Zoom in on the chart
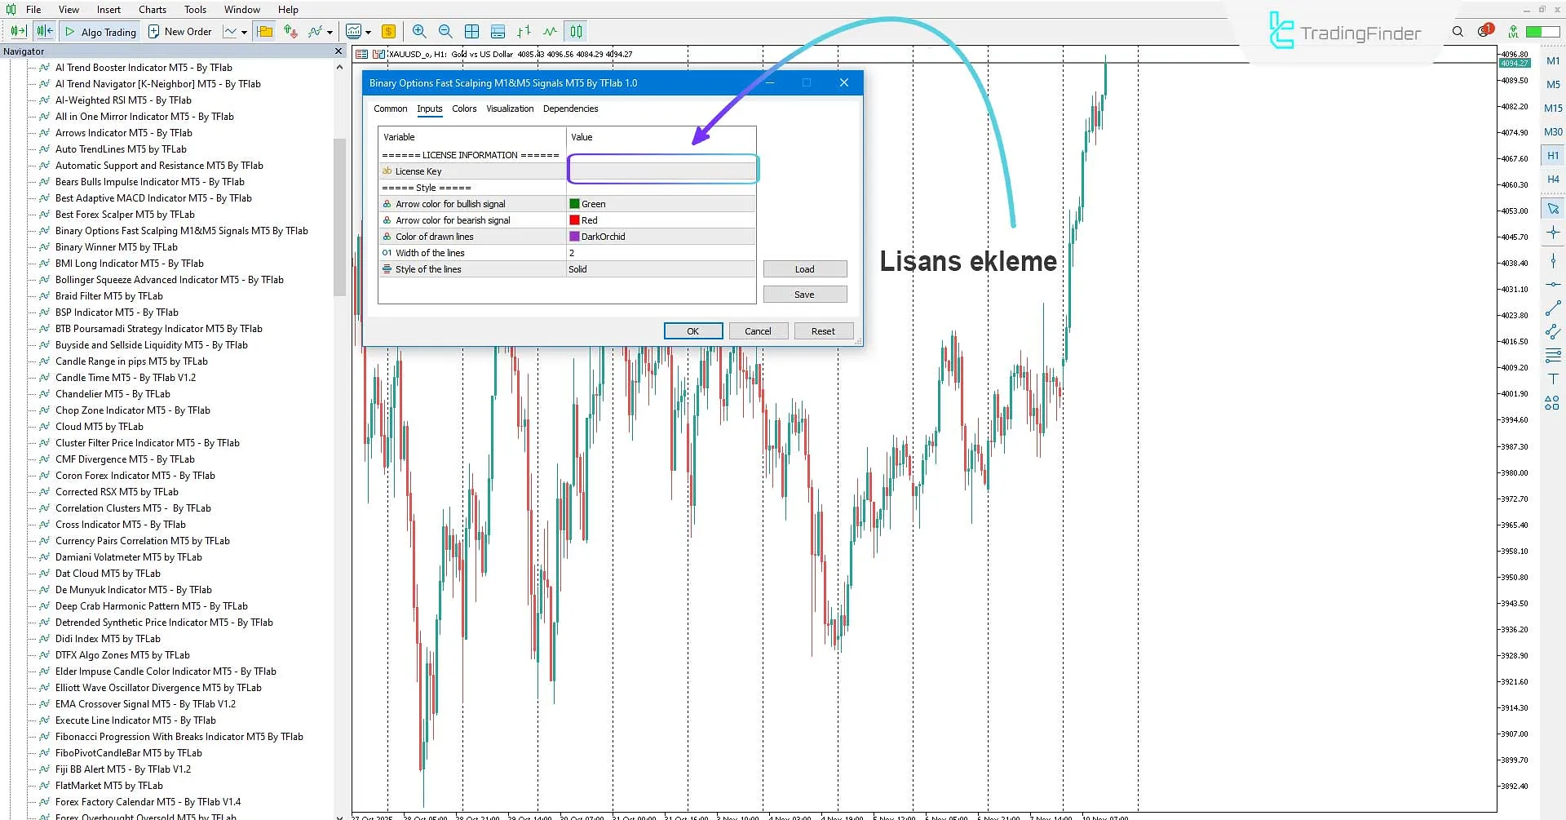This screenshot has width=1566, height=820. (x=419, y=31)
